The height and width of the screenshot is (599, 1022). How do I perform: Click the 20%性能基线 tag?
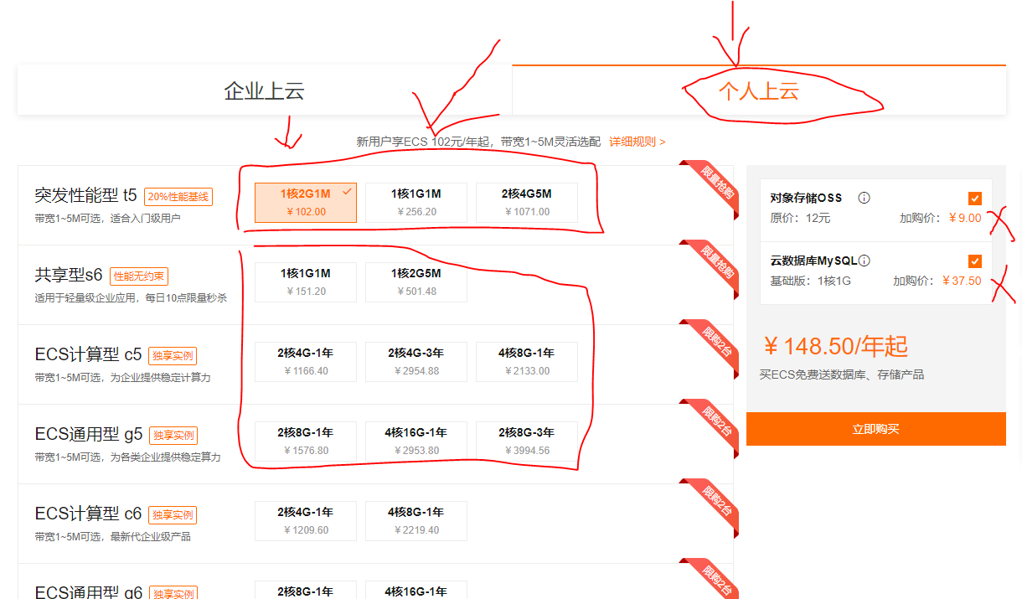[178, 197]
